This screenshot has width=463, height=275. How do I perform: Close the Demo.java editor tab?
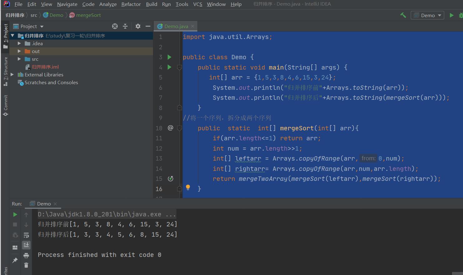[193, 26]
